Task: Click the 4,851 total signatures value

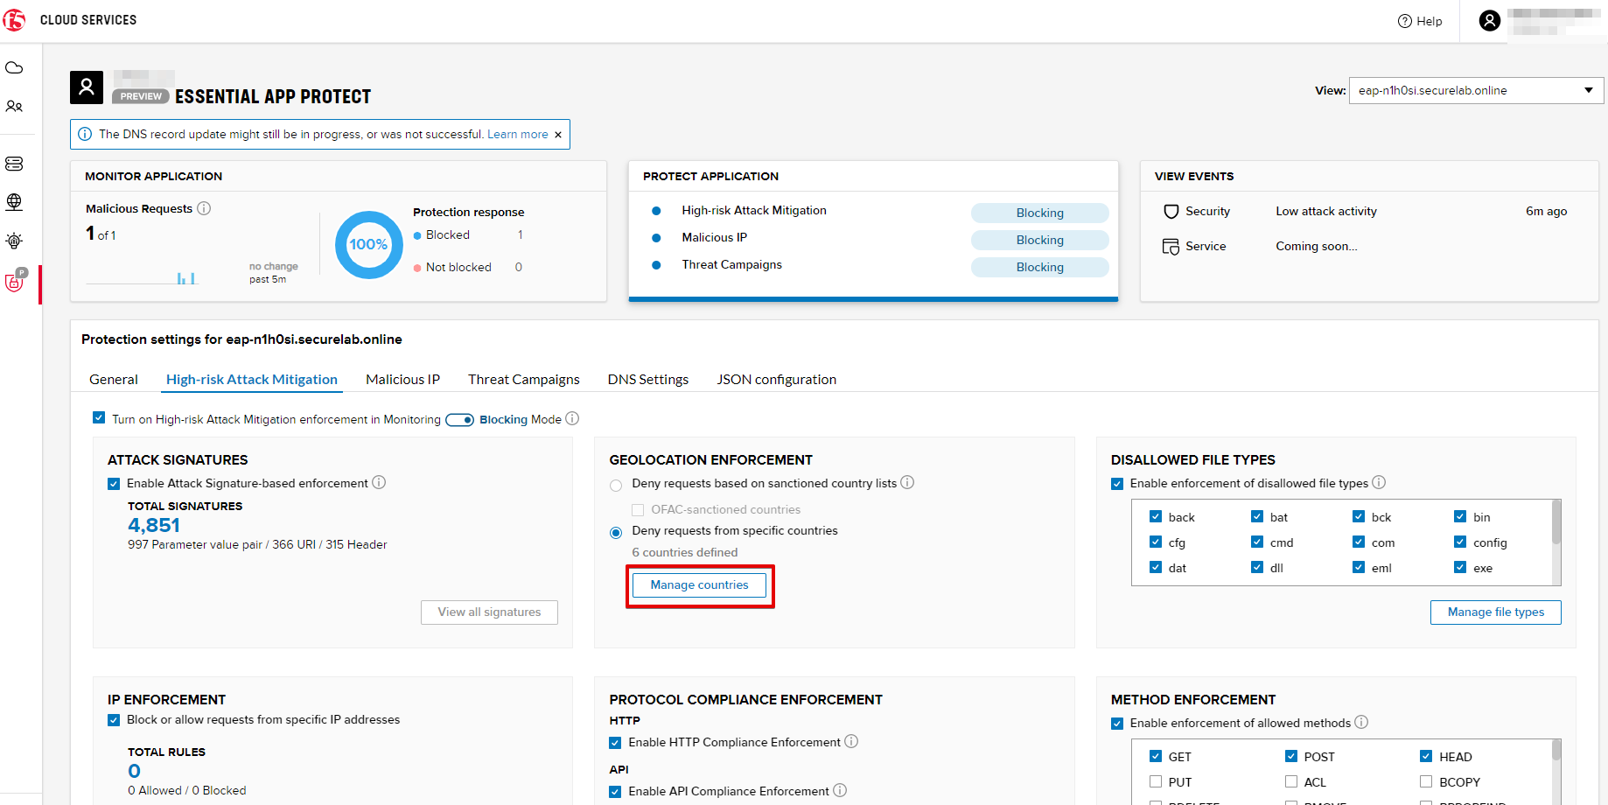Action: [x=154, y=525]
